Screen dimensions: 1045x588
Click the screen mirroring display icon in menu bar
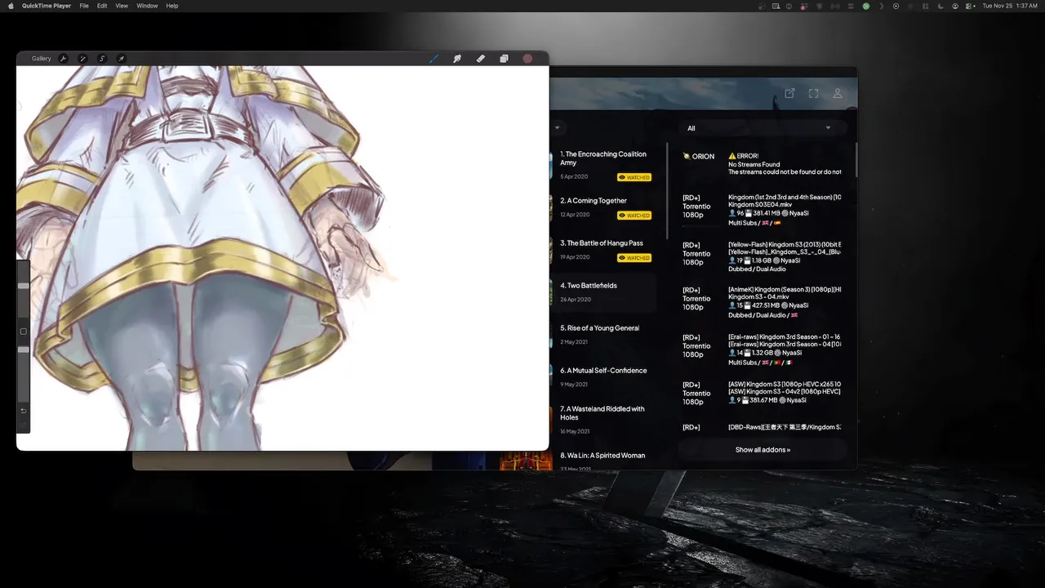776,6
